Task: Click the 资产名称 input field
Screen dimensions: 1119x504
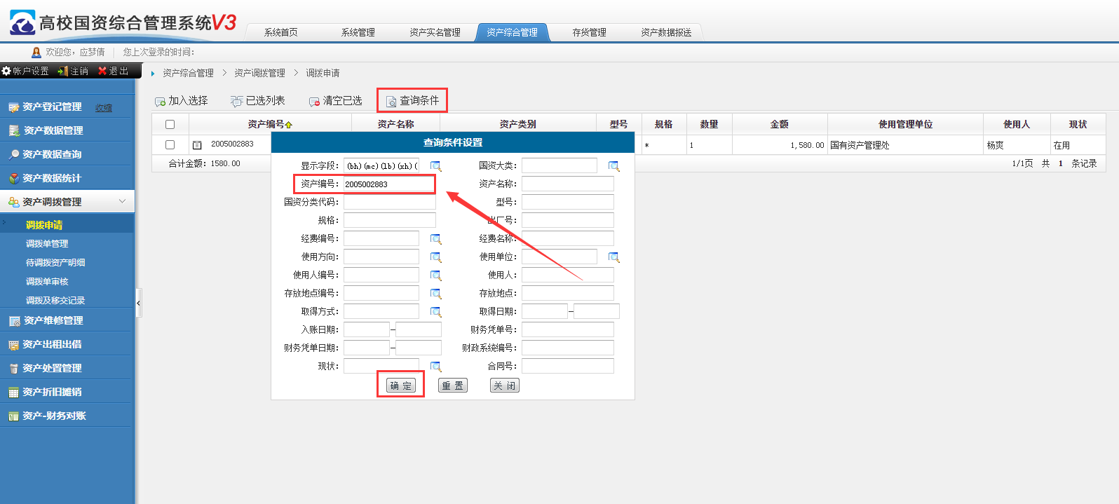Action: pos(567,184)
